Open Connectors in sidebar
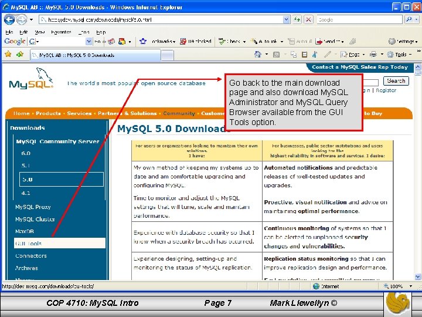422x317 pixels. (x=31, y=256)
